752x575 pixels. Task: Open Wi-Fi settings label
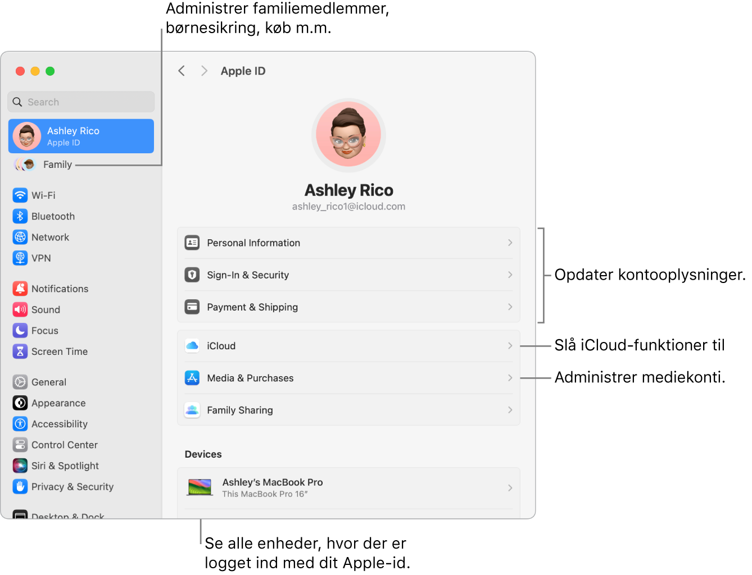(43, 195)
